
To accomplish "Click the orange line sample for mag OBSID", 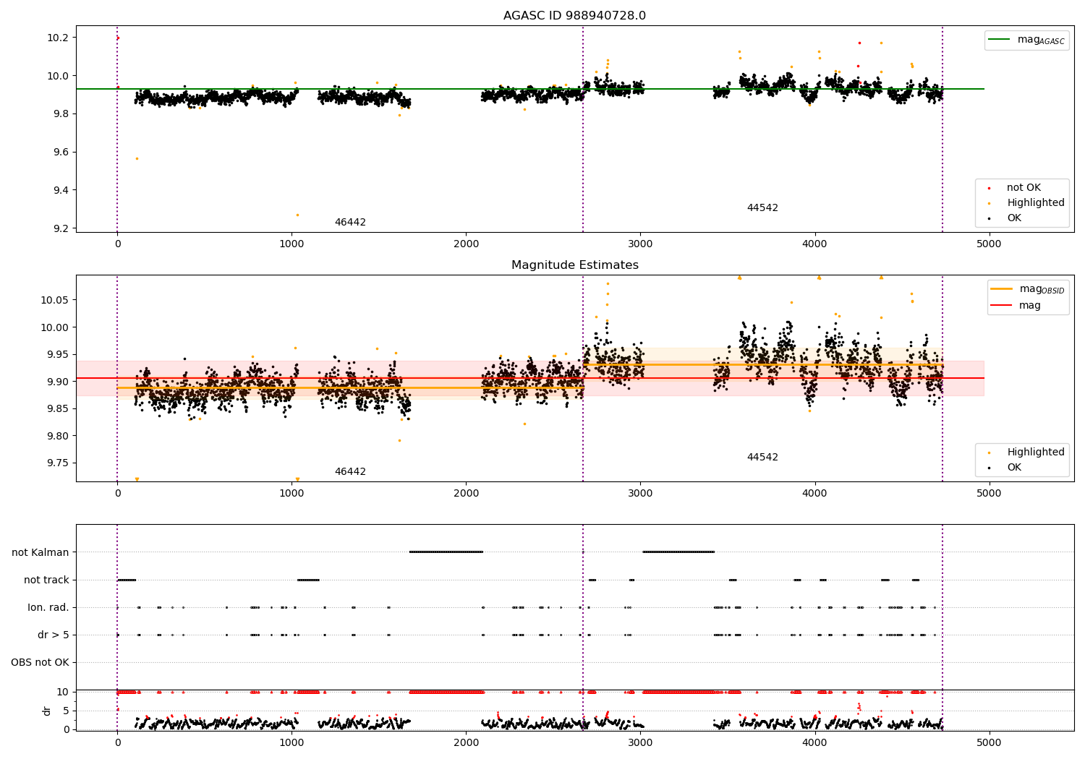I will click(x=1002, y=289).
